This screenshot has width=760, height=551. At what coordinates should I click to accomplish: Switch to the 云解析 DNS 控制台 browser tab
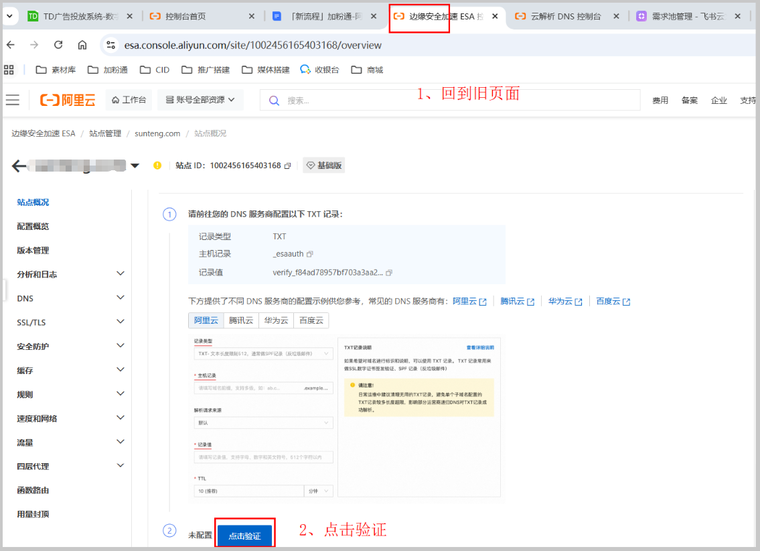tap(567, 16)
